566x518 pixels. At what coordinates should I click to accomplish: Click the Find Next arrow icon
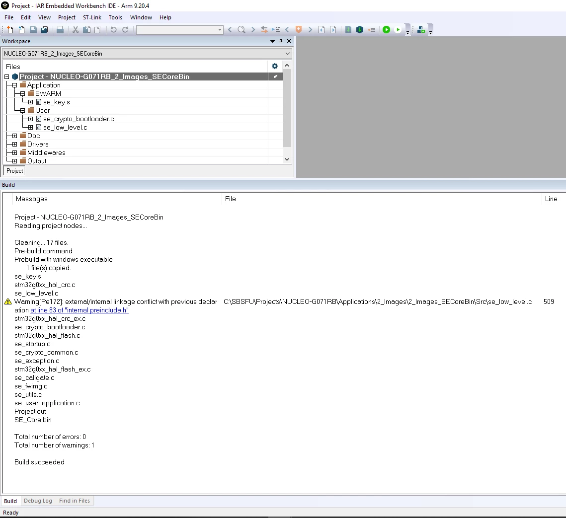tap(253, 30)
